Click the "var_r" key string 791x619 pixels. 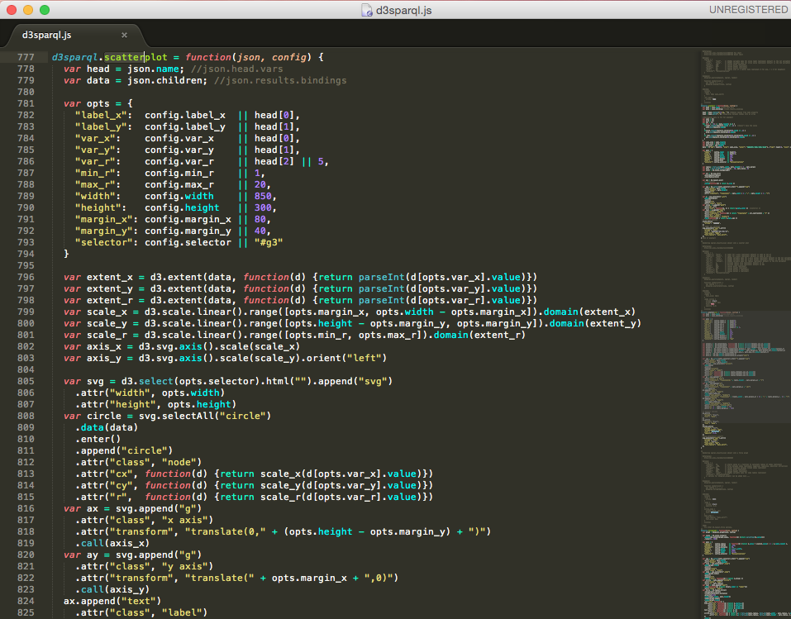95,161
